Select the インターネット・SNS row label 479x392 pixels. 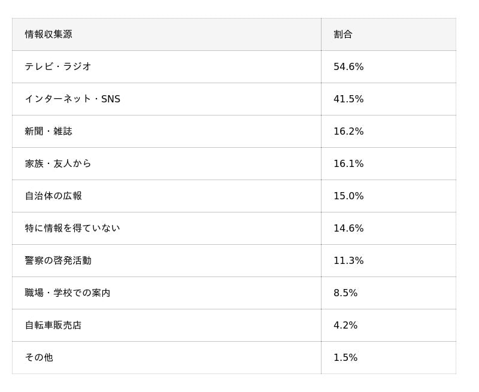[72, 99]
